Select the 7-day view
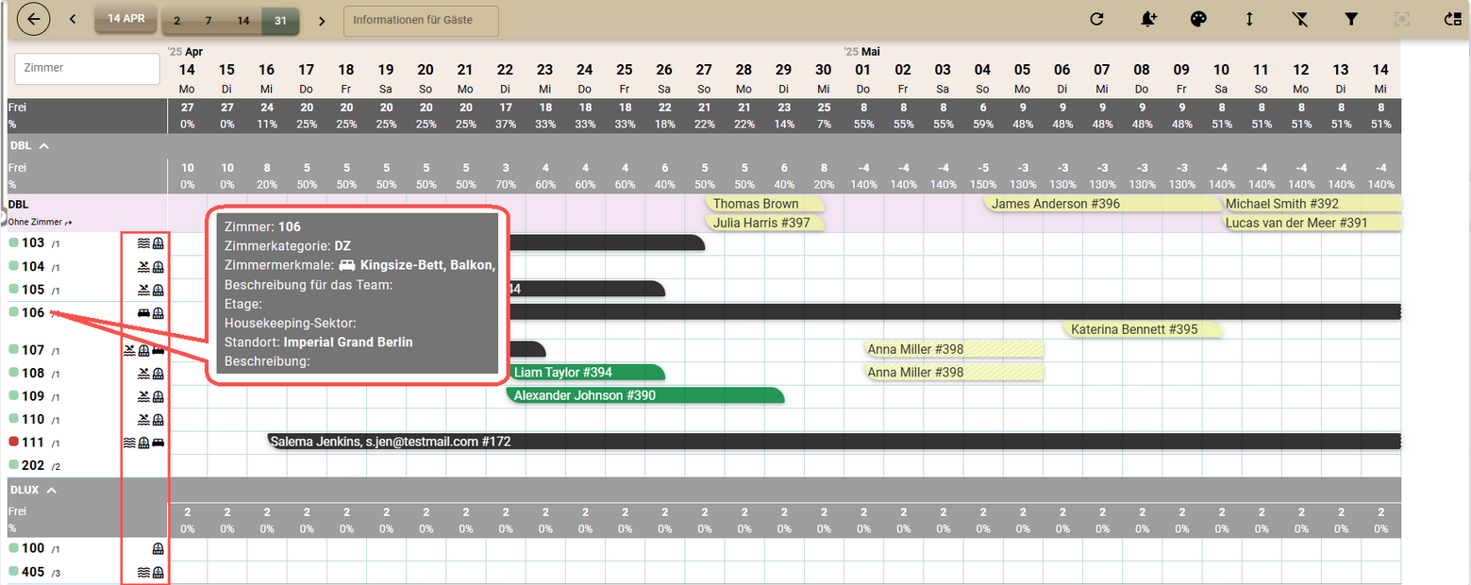Viewport: 1471px width, 585px height. point(208,21)
